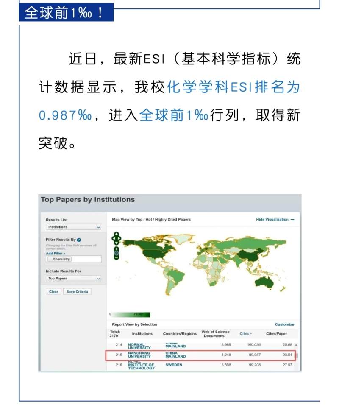Open the Results List Institutions dropdown
The width and height of the screenshot is (339, 405).
tap(74, 227)
